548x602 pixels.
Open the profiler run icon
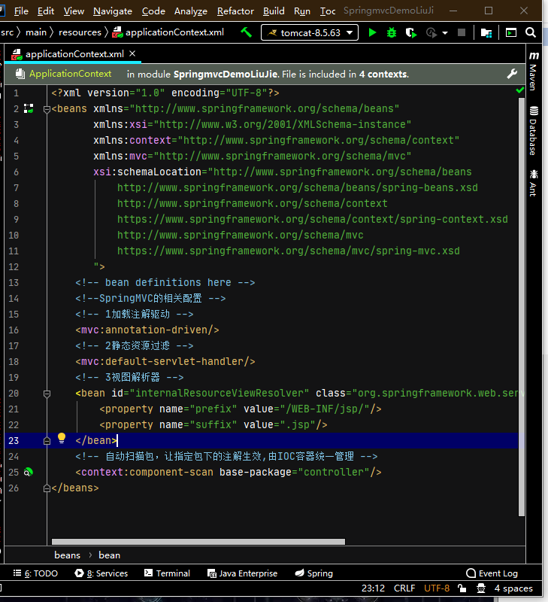(431, 33)
